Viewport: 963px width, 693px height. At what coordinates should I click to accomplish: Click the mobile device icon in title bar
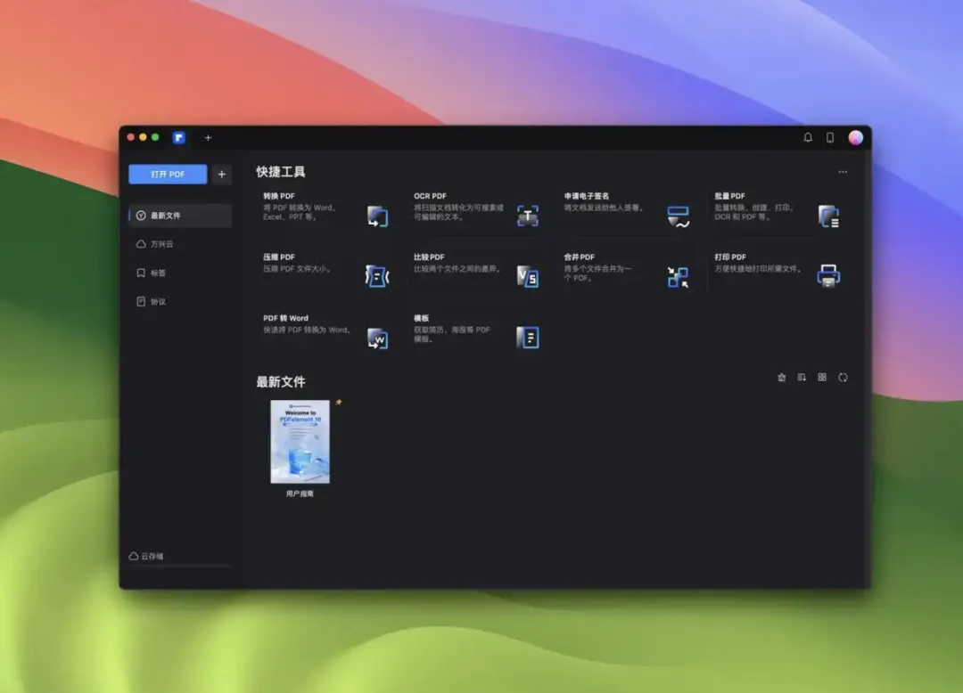point(830,137)
